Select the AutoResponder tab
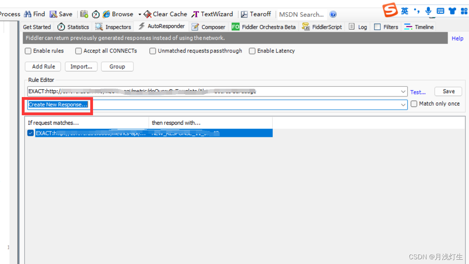 (161, 26)
